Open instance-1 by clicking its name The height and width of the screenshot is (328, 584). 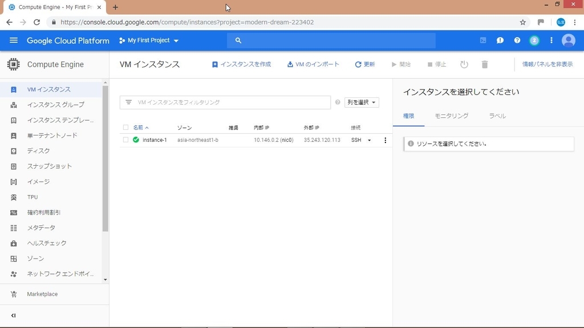pyautogui.click(x=154, y=140)
